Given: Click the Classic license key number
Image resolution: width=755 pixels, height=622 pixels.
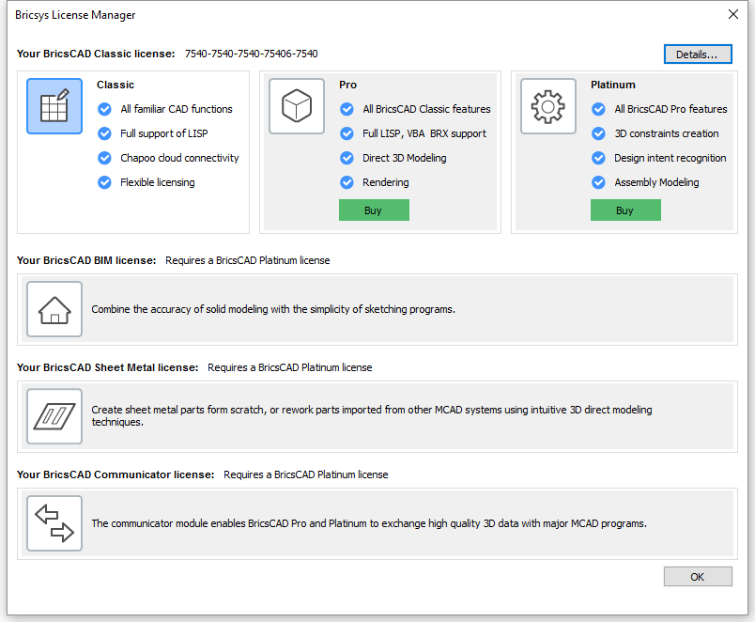Looking at the screenshot, I should (x=252, y=54).
